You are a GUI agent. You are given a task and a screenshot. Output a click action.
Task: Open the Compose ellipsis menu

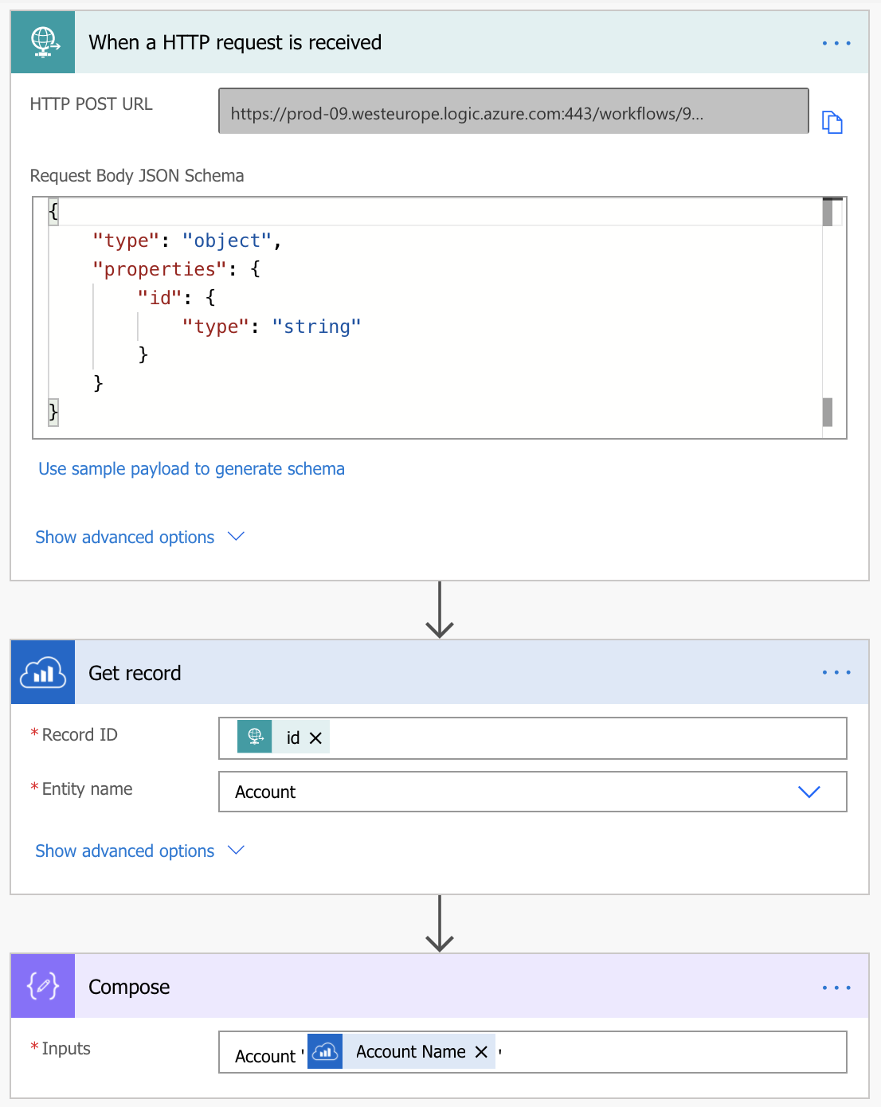tap(836, 988)
